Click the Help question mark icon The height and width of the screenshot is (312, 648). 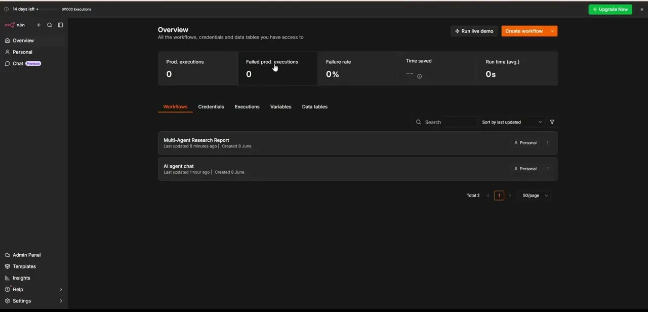pyautogui.click(x=7, y=290)
